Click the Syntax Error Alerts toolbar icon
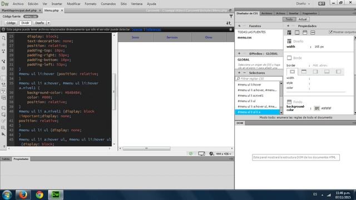This screenshot has height=200, width=356. click(x=3, y=98)
